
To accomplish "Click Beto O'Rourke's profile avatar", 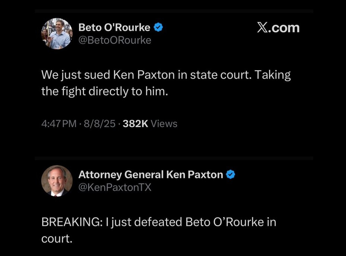I will tap(57, 33).
